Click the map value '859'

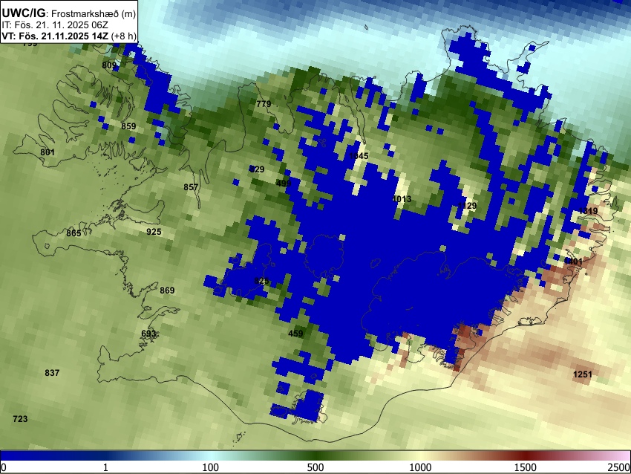pos(128,126)
